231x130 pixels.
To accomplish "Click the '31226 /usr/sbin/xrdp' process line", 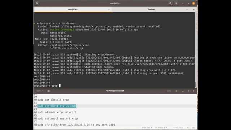I will click(66, 48).
